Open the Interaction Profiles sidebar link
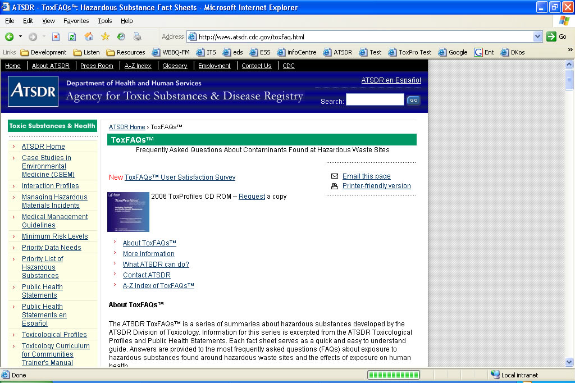Screen dimensions: 575x383 click(50, 186)
